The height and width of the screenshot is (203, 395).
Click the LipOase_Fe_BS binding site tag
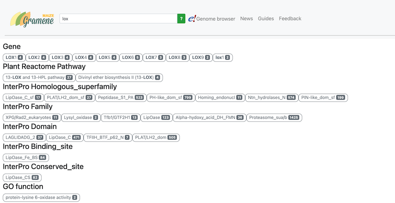pos(25,157)
